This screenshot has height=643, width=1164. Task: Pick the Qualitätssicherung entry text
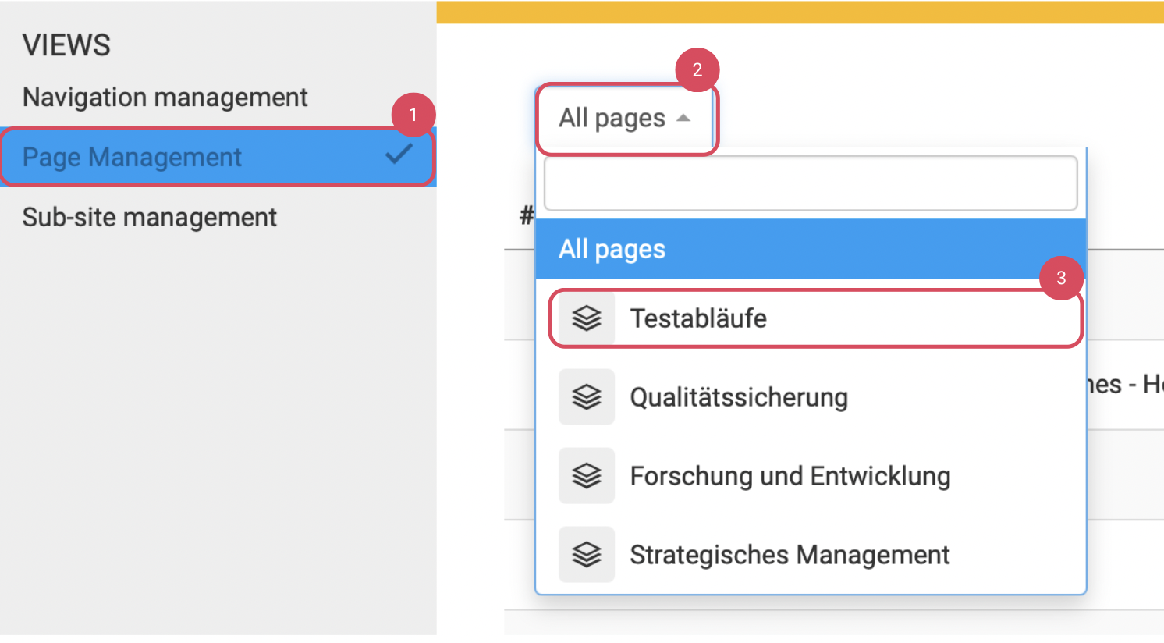738,397
